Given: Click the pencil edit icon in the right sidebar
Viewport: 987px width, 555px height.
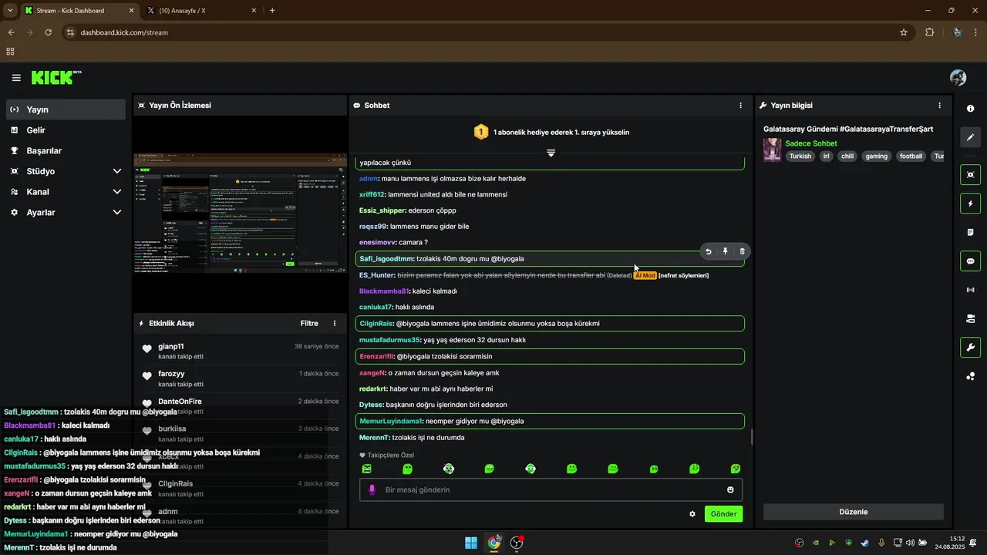Looking at the screenshot, I should 970,137.
